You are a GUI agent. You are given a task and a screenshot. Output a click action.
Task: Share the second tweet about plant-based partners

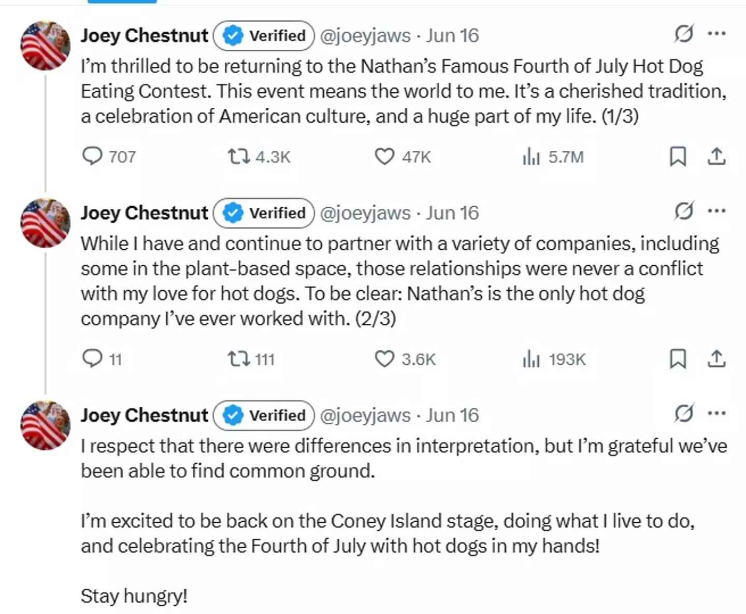pos(716,359)
